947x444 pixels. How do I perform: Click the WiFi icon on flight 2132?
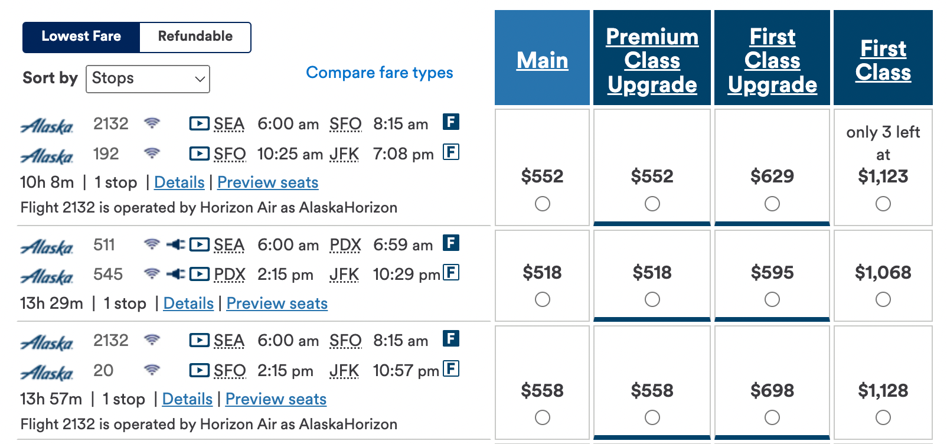[154, 123]
